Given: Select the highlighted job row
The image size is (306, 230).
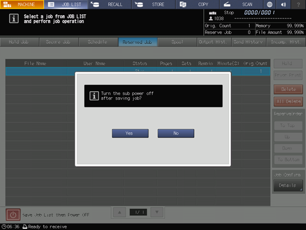Looking at the screenshot, I should click(138, 71).
